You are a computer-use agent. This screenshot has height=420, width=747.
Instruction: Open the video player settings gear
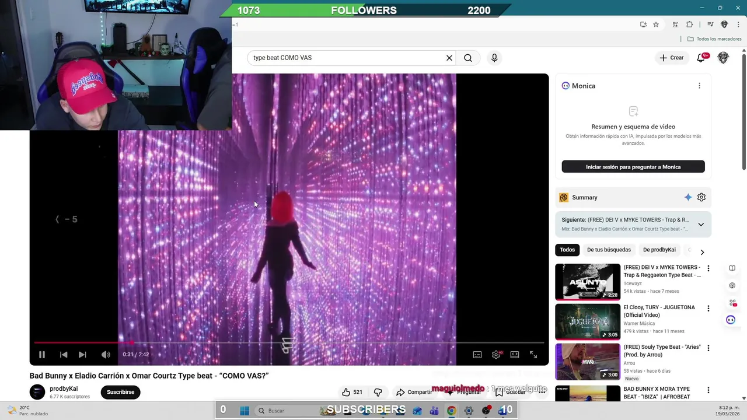tap(496, 355)
